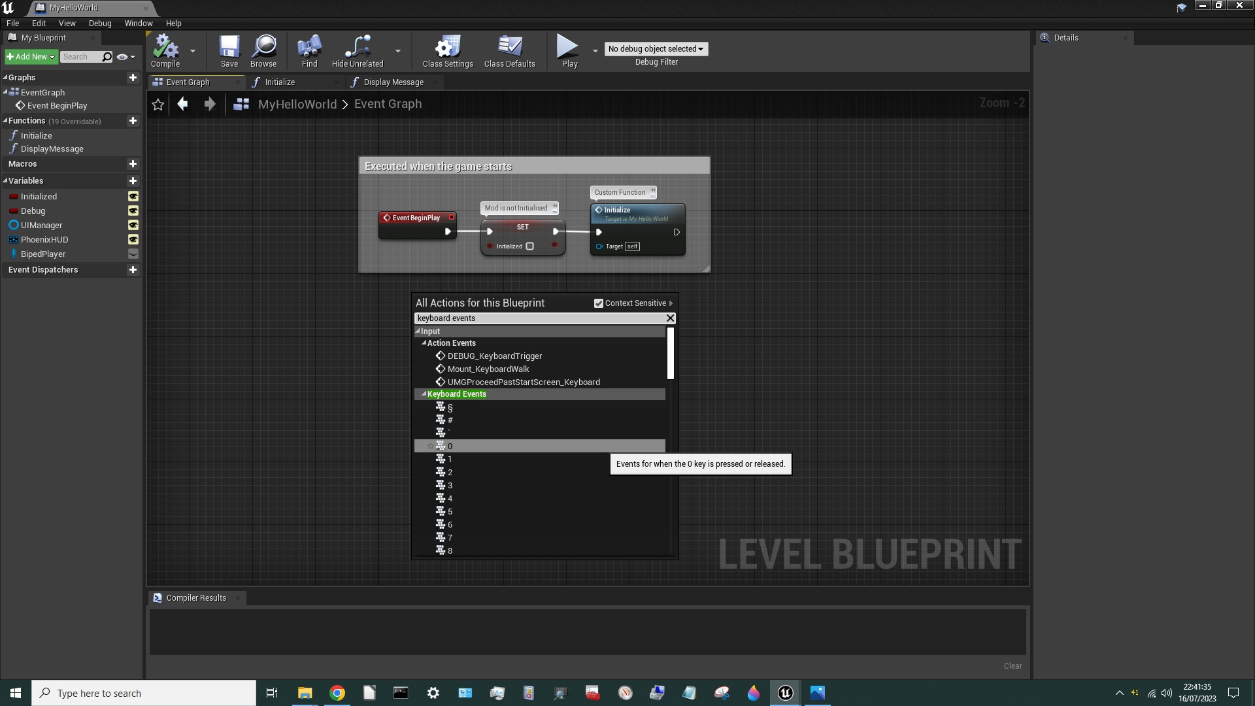Collapse the Variables section

(5, 181)
